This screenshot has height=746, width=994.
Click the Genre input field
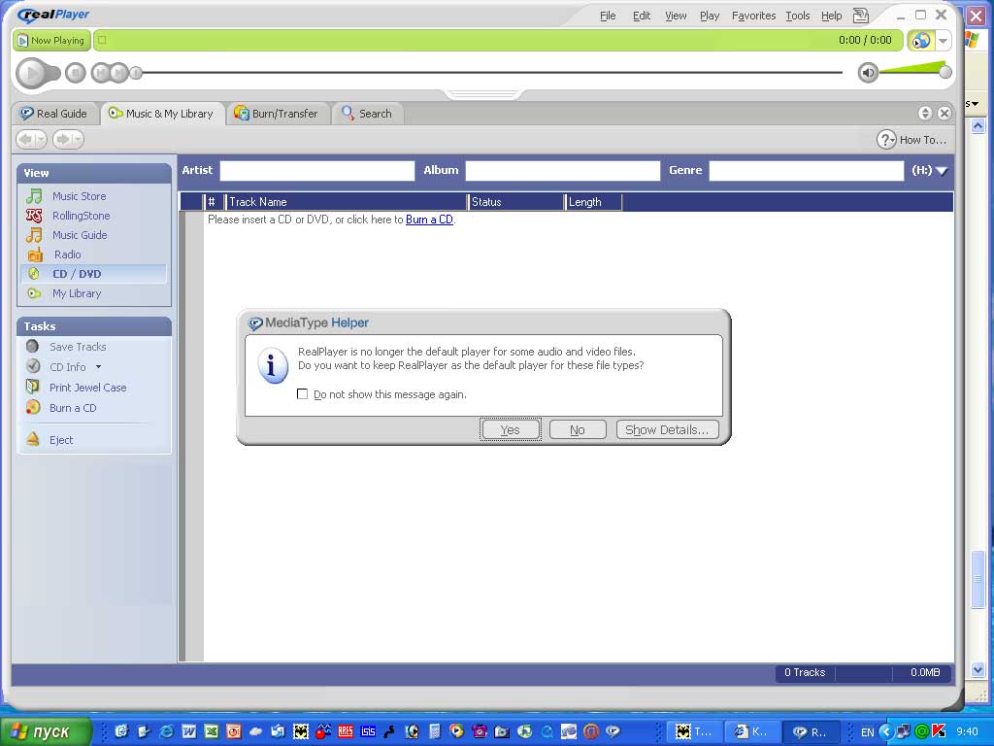[x=807, y=171]
